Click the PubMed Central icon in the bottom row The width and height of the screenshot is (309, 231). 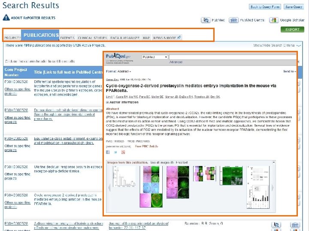coord(295,225)
